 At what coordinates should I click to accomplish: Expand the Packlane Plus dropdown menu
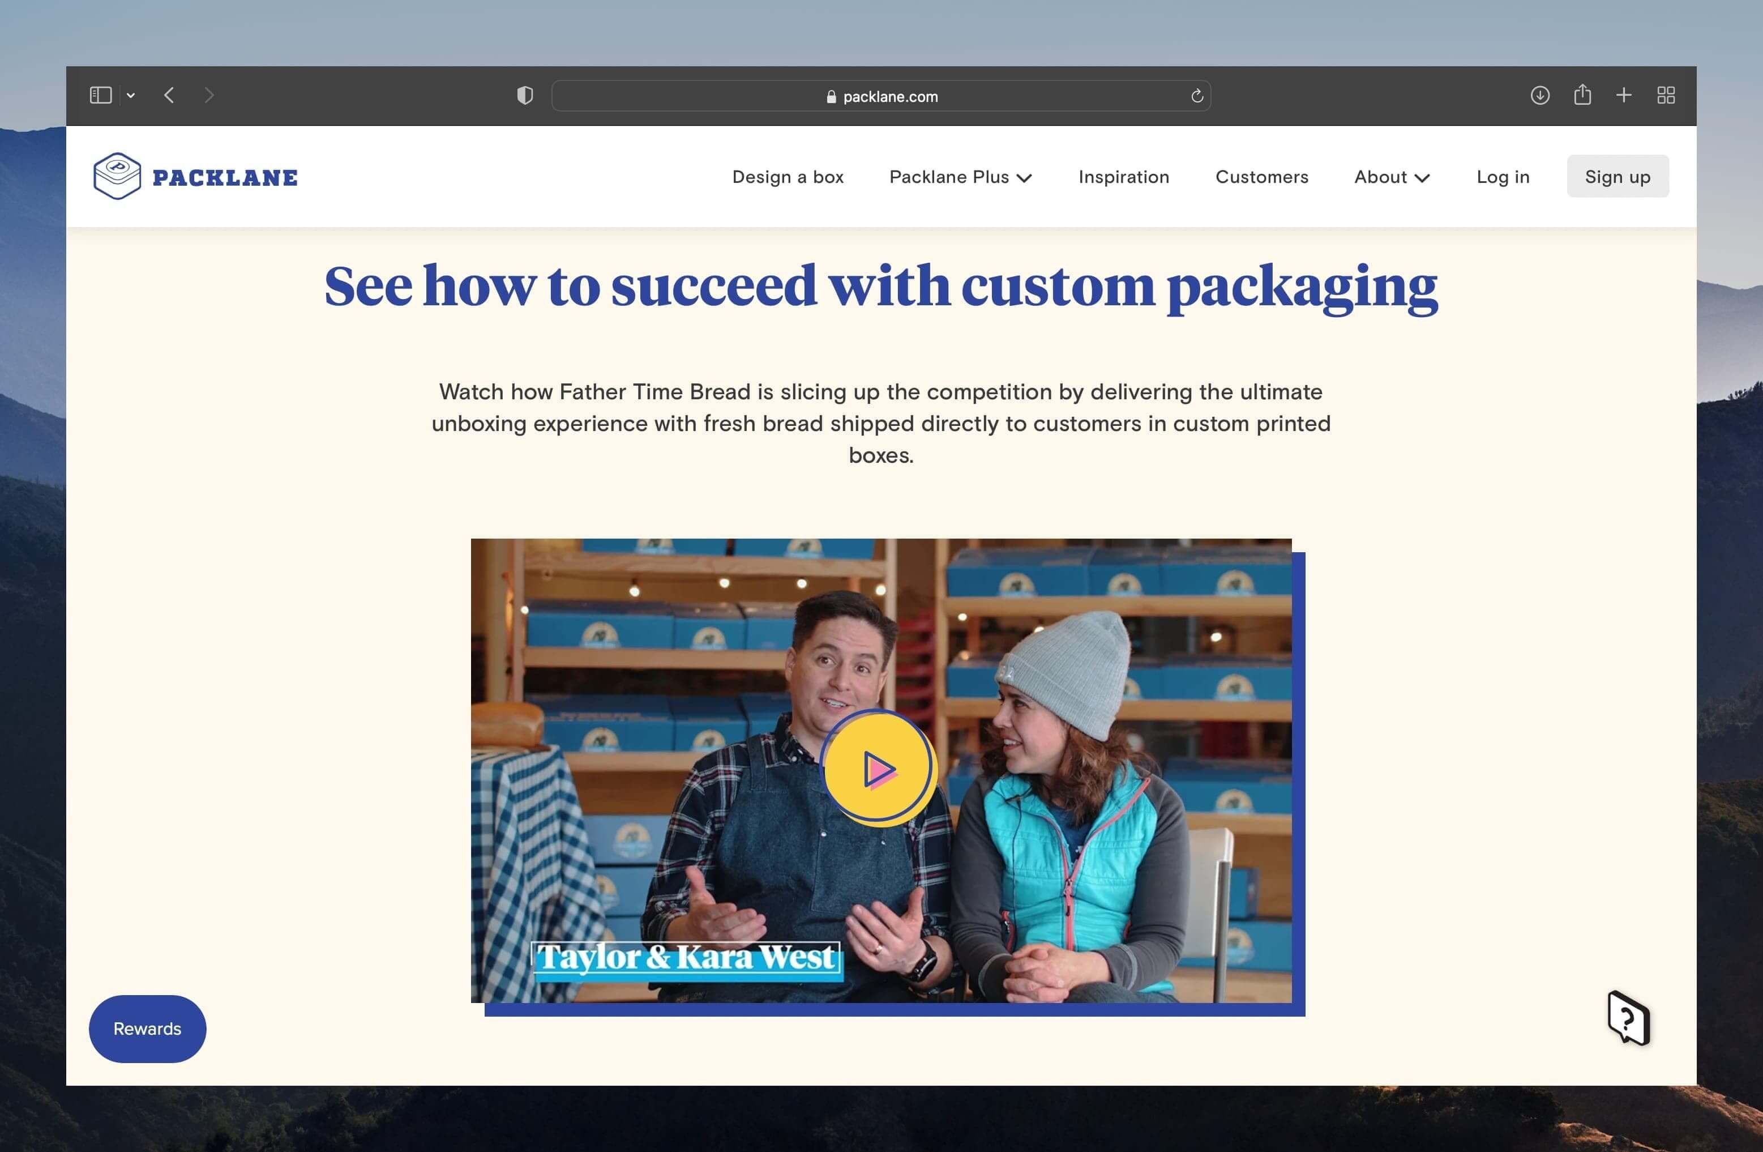(961, 177)
